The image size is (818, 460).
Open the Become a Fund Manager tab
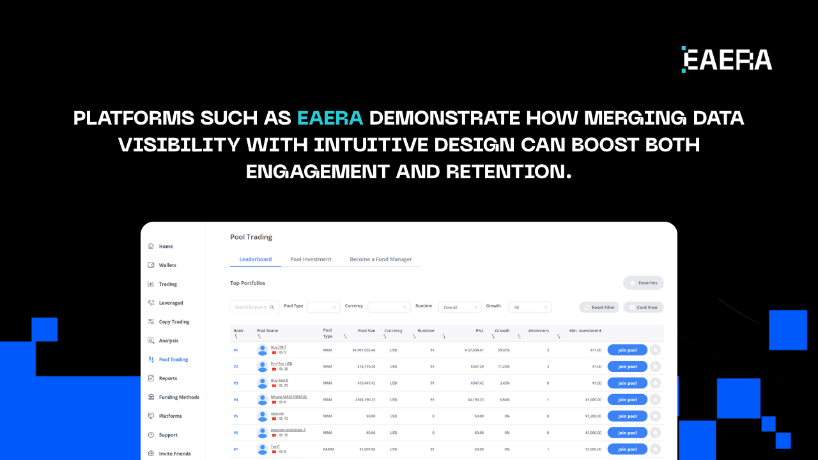[x=381, y=259]
